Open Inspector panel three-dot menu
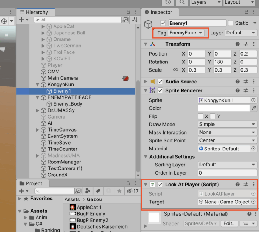The width and height of the screenshot is (259, 232). [x=253, y=12]
